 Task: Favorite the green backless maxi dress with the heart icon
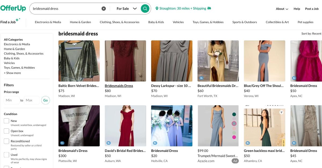[281, 112]
